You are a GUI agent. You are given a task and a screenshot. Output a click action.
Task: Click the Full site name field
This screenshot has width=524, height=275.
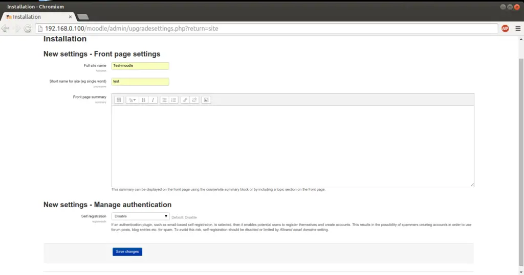140,66
